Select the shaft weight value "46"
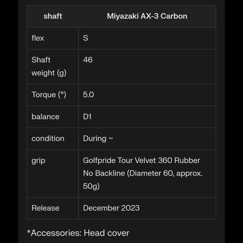The image size is (243, 243). tap(88, 60)
